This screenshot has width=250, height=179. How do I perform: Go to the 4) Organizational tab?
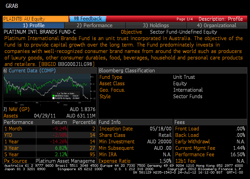pos(217,25)
